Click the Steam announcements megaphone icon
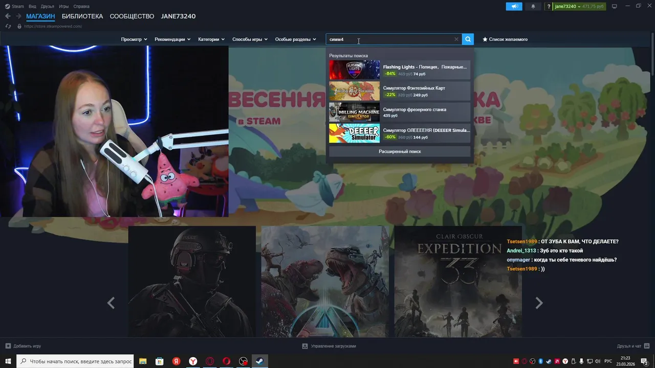The height and width of the screenshot is (368, 655). click(x=514, y=6)
